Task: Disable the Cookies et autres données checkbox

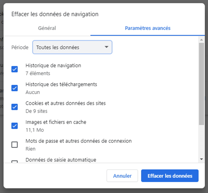Action: [x=15, y=107]
